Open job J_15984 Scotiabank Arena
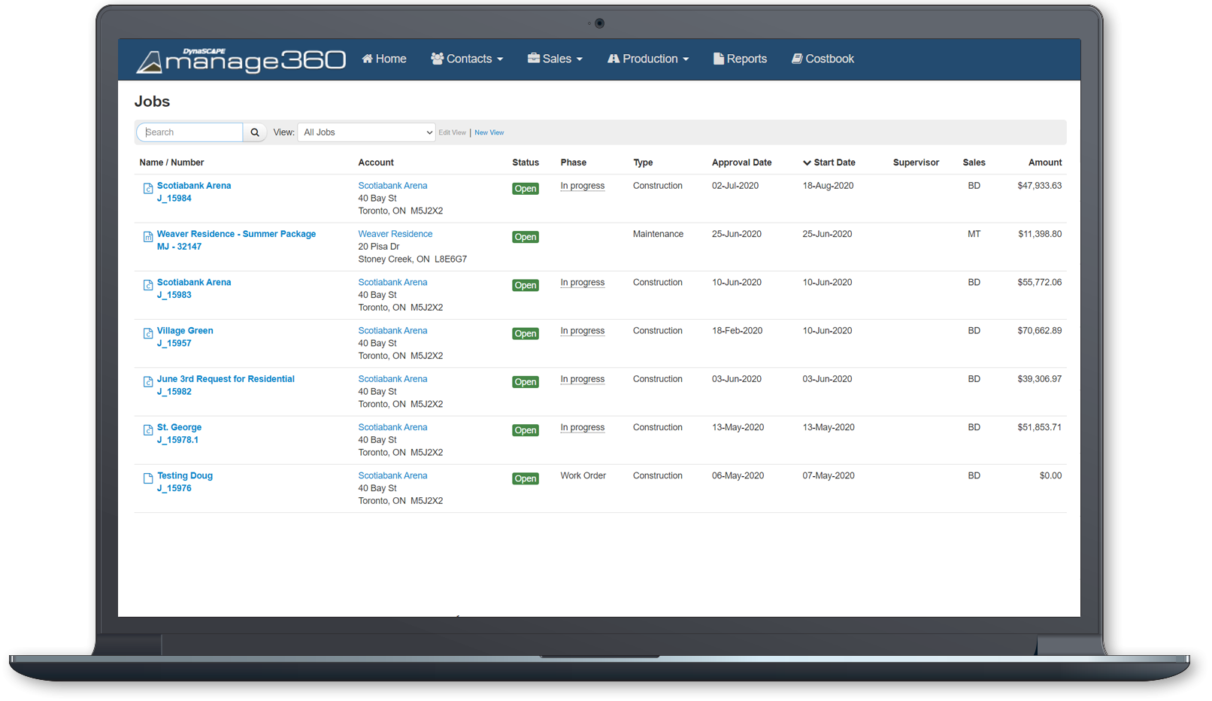Viewport: 1212px width, 701px height. click(194, 186)
